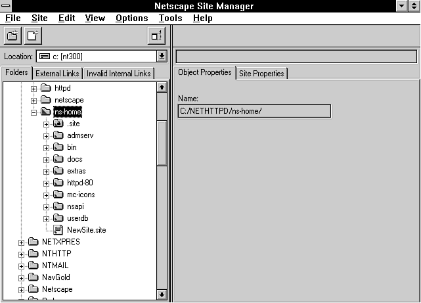Open the Site menu
Viewport: 421px width, 303px height.
[x=39, y=18]
